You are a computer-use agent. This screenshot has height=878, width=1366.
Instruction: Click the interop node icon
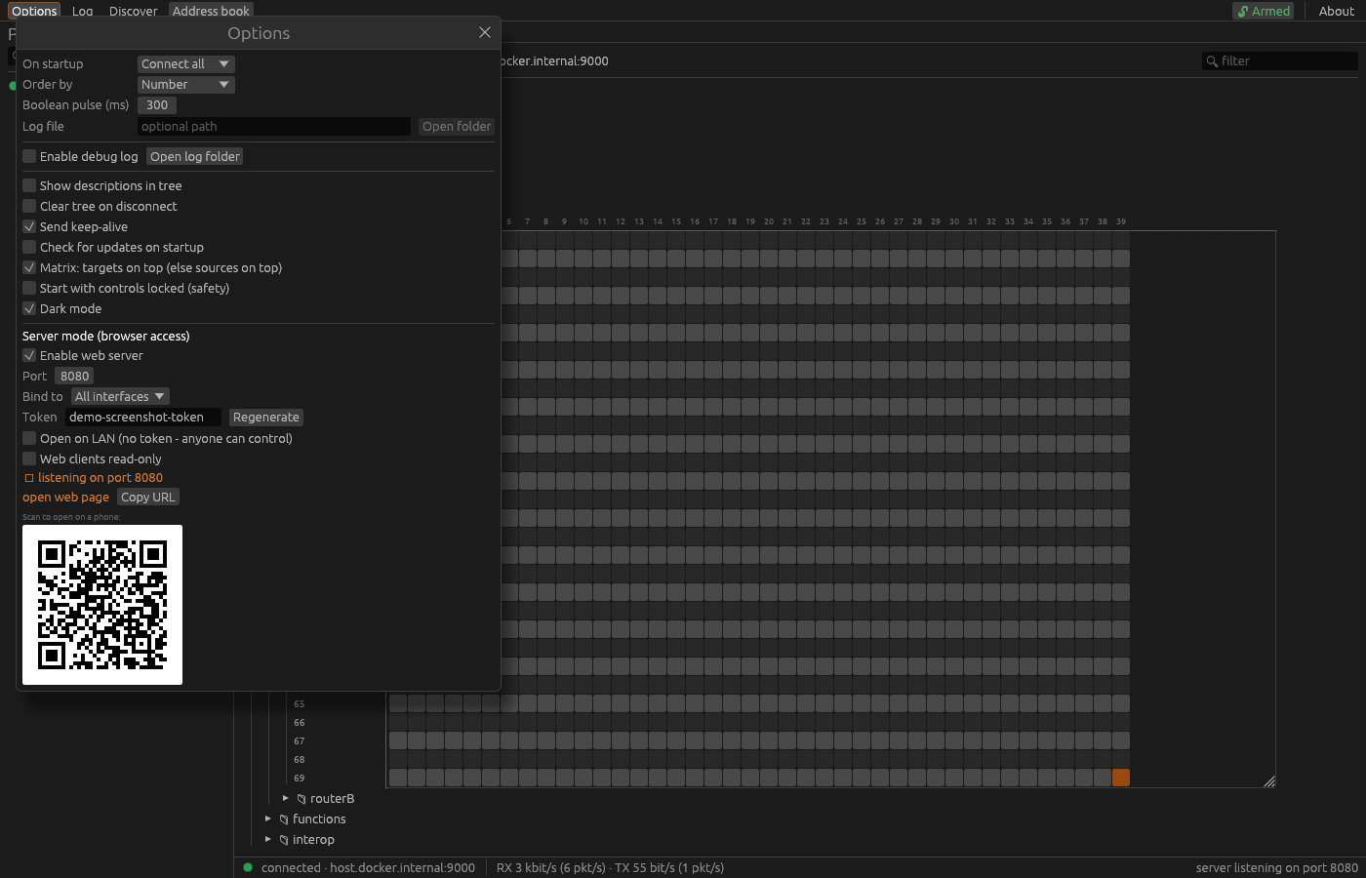pyautogui.click(x=284, y=840)
